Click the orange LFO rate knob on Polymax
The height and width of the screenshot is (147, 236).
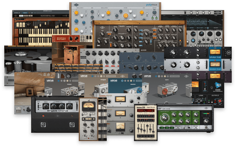click(142, 12)
